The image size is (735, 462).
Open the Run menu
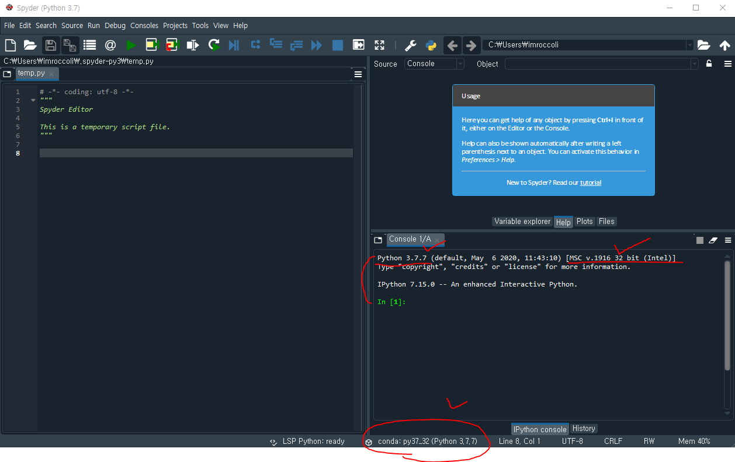click(93, 25)
